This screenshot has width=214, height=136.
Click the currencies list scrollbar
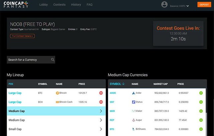click(x=207, y=112)
